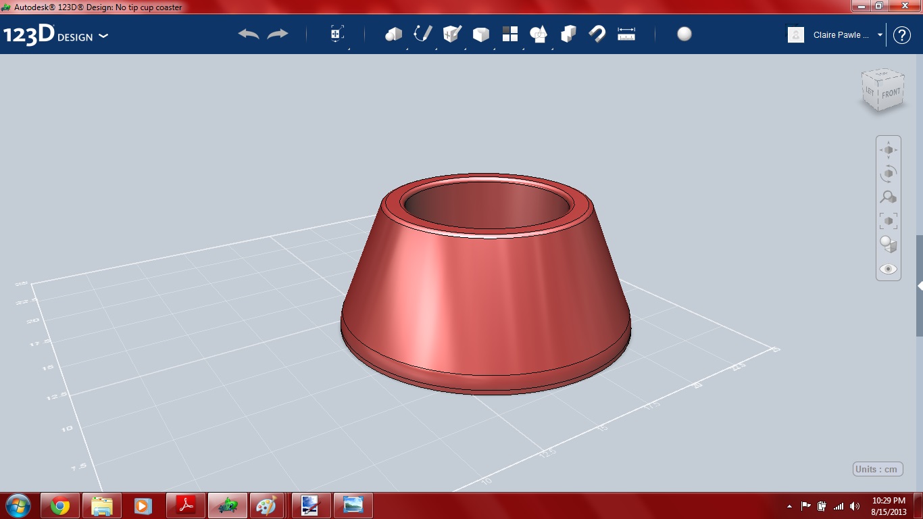Select the Orbit navigation tool
Image resolution: width=923 pixels, height=519 pixels.
889,174
